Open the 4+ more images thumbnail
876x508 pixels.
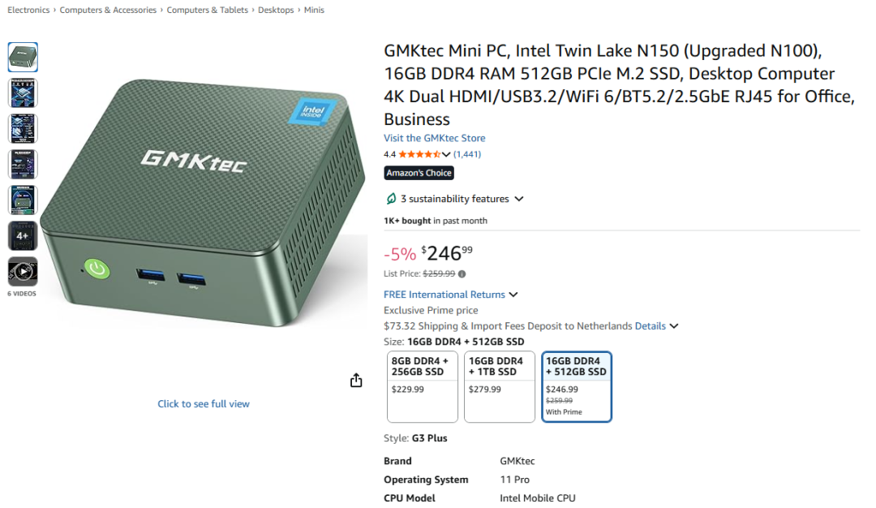[x=23, y=235]
